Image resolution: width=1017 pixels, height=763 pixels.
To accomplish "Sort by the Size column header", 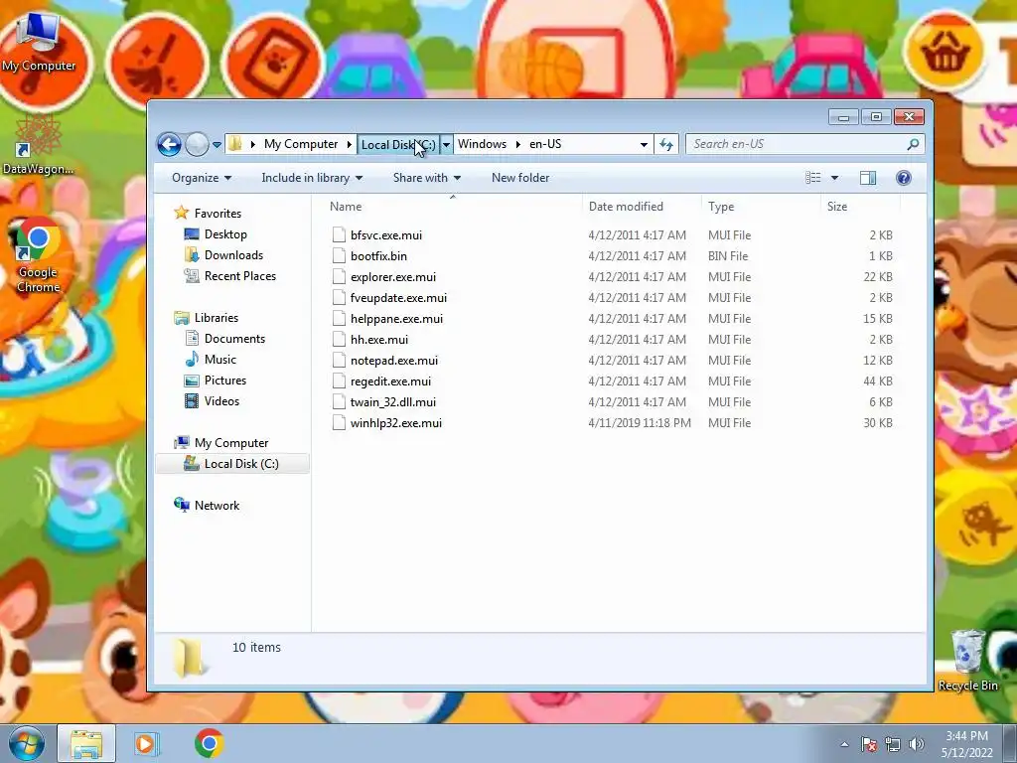I will coord(860,207).
